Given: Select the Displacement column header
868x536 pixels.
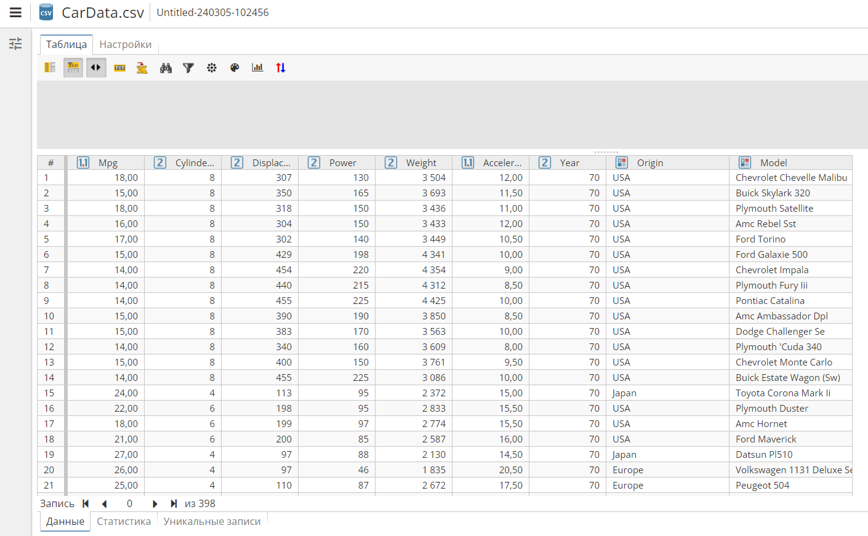Looking at the screenshot, I should point(260,162).
